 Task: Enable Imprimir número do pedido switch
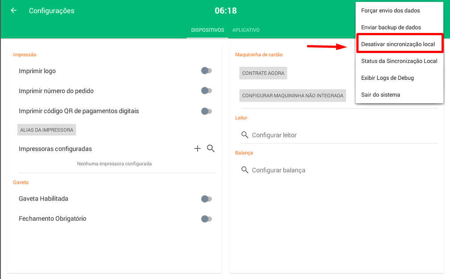point(206,90)
